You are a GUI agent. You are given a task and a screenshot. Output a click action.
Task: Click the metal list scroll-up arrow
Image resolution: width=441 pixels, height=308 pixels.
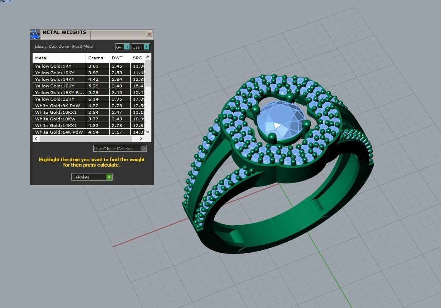(148, 56)
